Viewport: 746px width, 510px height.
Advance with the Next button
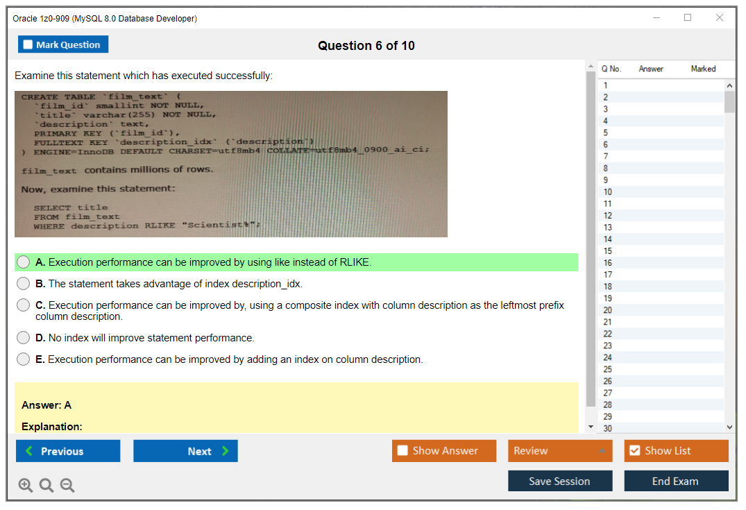point(185,451)
